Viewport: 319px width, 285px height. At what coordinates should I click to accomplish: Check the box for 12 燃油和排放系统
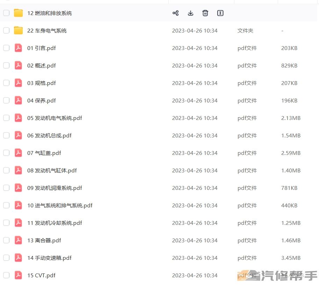(6, 13)
